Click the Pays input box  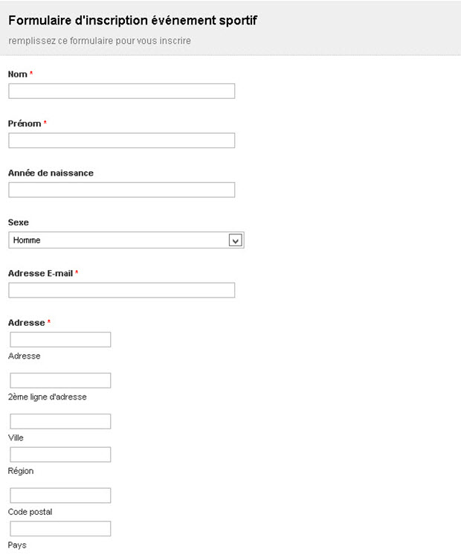tap(60, 529)
